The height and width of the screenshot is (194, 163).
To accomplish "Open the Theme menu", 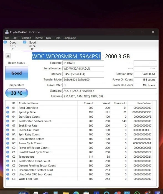I will tap(39, 38).
